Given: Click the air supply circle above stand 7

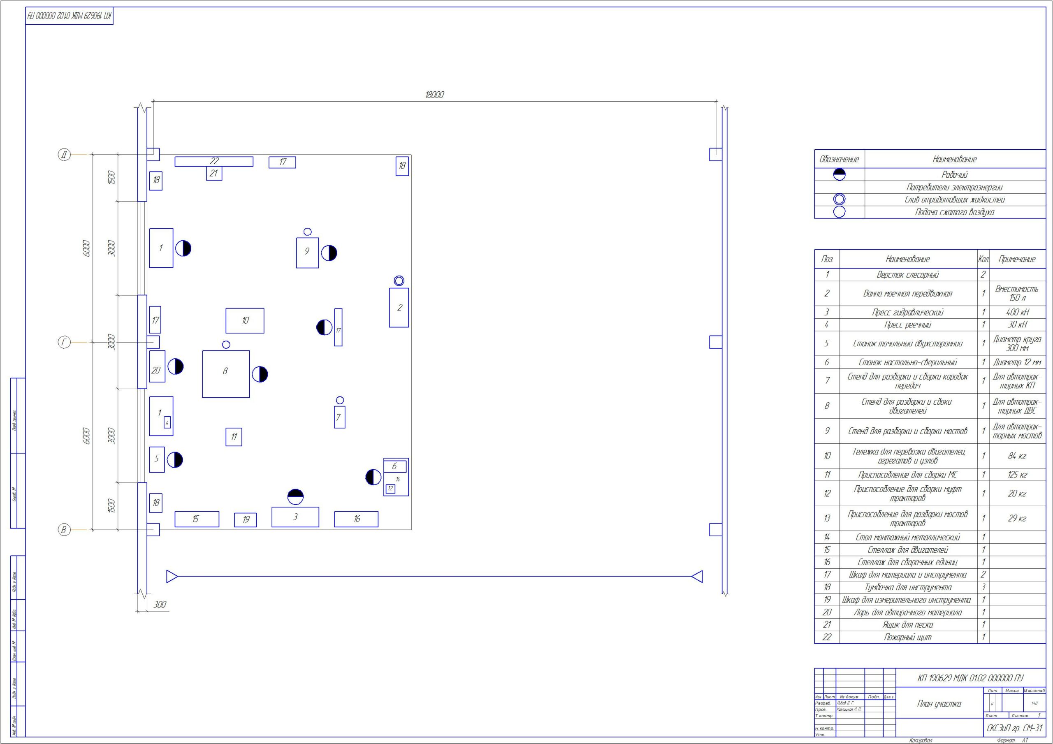Looking at the screenshot, I should click(x=339, y=401).
